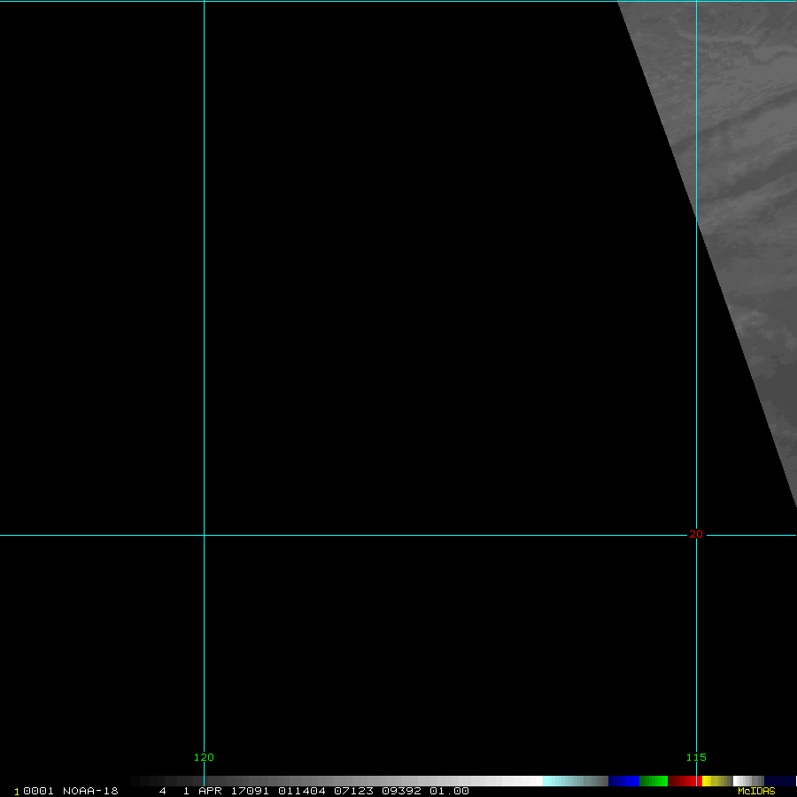Click the intersection of 120 and 20 gridlines
The image size is (797, 797).
tap(205, 535)
